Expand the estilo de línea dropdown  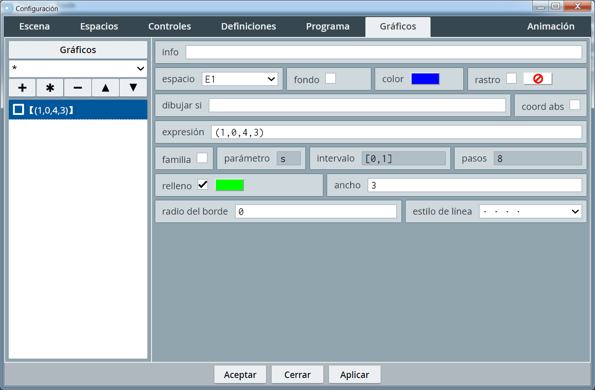[x=530, y=211]
